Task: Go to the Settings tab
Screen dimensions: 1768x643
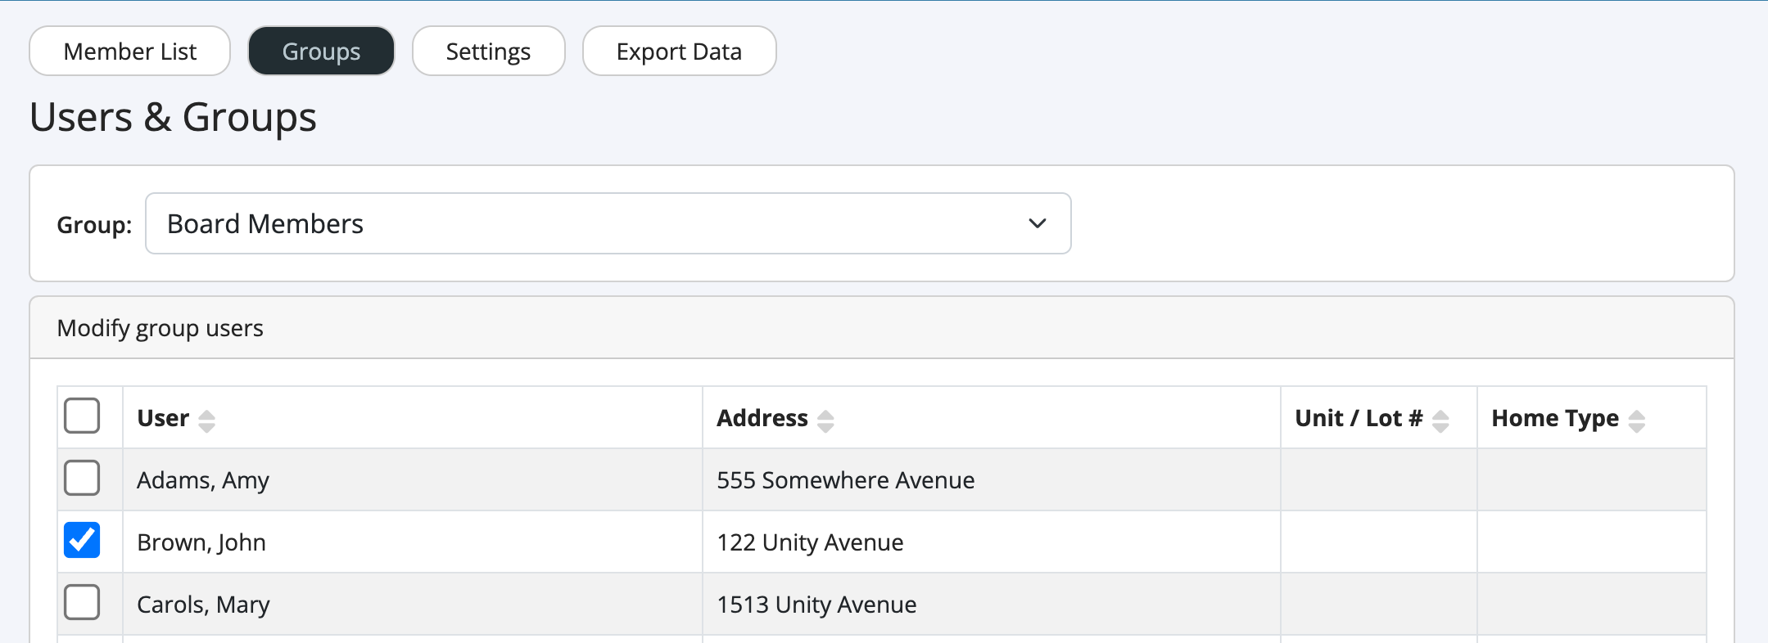Action: (x=488, y=51)
